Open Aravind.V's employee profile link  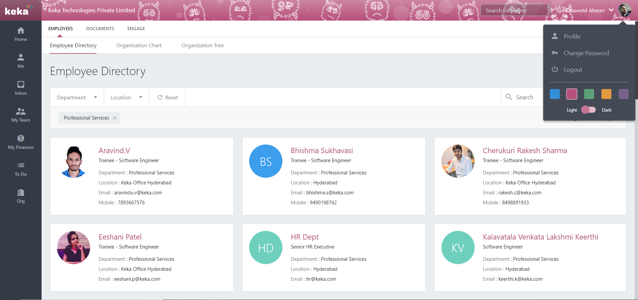pos(114,150)
